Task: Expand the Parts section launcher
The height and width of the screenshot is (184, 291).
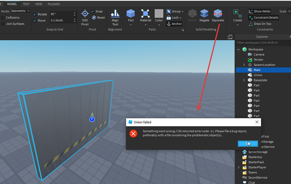Action: click(x=183, y=30)
